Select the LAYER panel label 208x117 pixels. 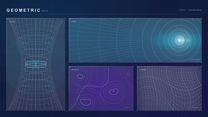(143, 70)
